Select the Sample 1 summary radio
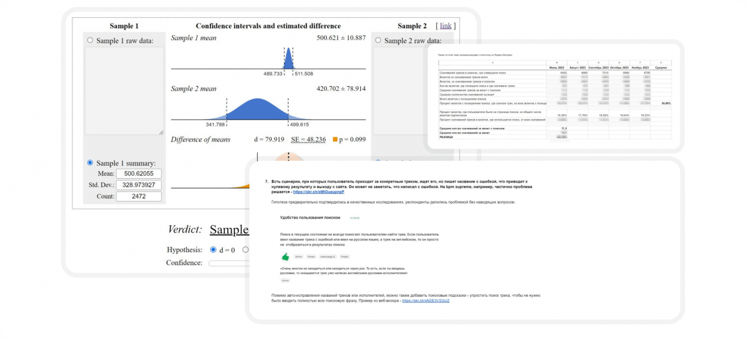Screen dimensions: 746x339 [90, 163]
